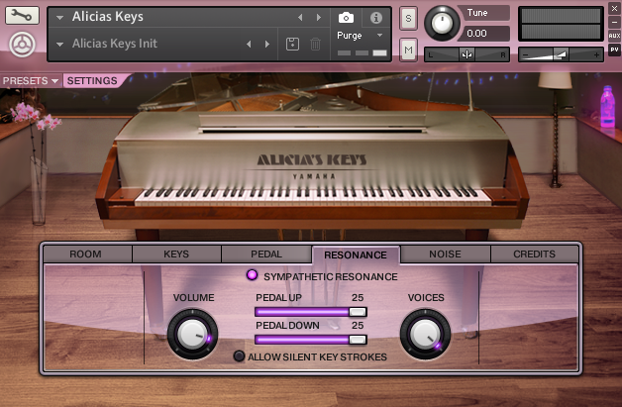Click the resonance Volume knob

click(193, 335)
